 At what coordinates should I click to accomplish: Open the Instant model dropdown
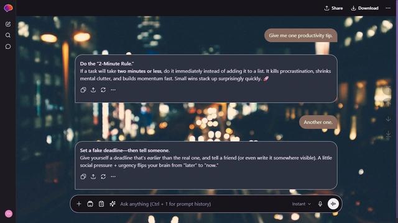pyautogui.click(x=301, y=204)
